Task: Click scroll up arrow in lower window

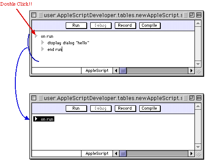Action: (198, 106)
